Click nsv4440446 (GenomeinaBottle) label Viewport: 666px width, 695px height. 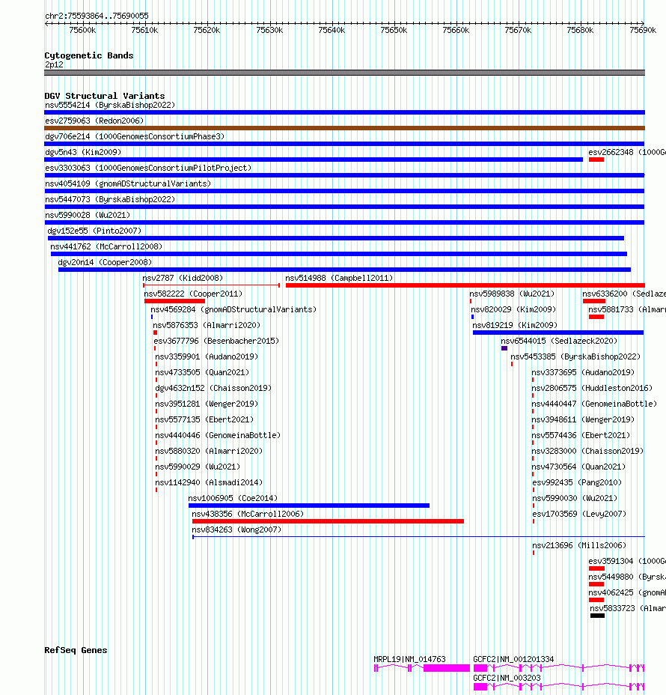click(218, 435)
